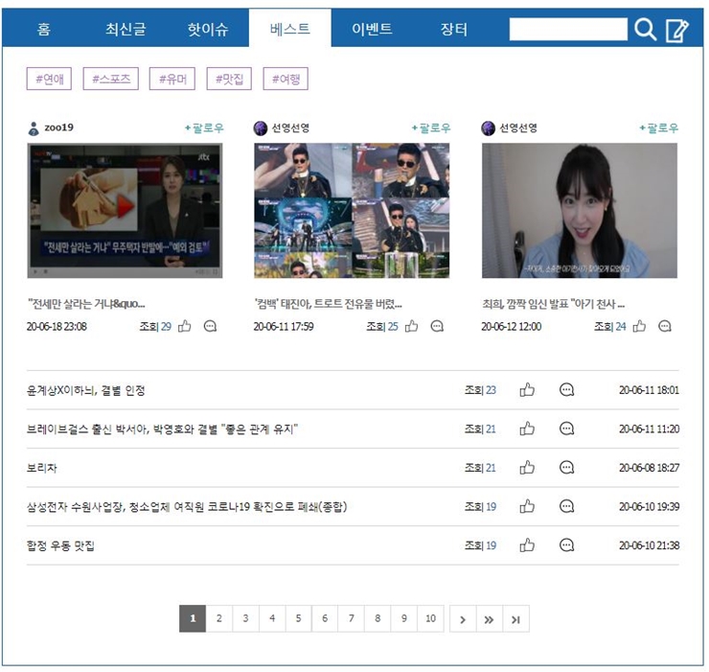Open the 최희 pregnancy announcement thumbnail
The height and width of the screenshot is (672, 709).
(580, 211)
